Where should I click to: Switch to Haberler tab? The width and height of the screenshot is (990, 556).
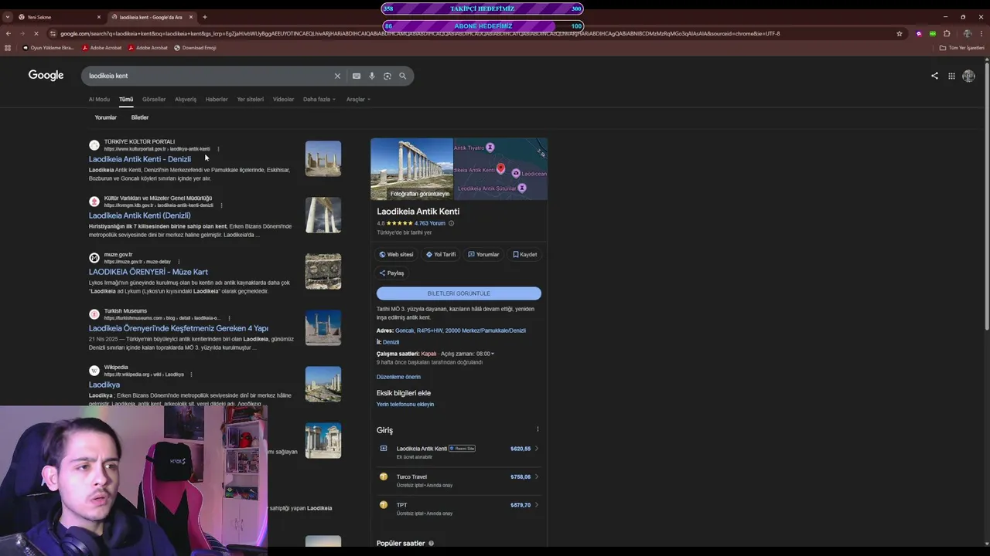click(217, 100)
